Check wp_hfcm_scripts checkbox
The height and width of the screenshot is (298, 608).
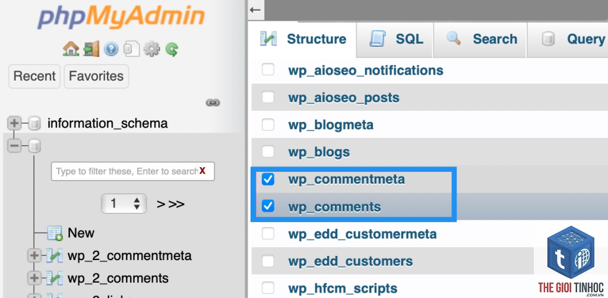[x=268, y=288]
